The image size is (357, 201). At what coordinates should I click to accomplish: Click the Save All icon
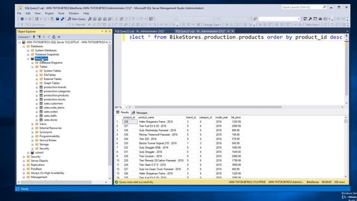click(x=62, y=19)
